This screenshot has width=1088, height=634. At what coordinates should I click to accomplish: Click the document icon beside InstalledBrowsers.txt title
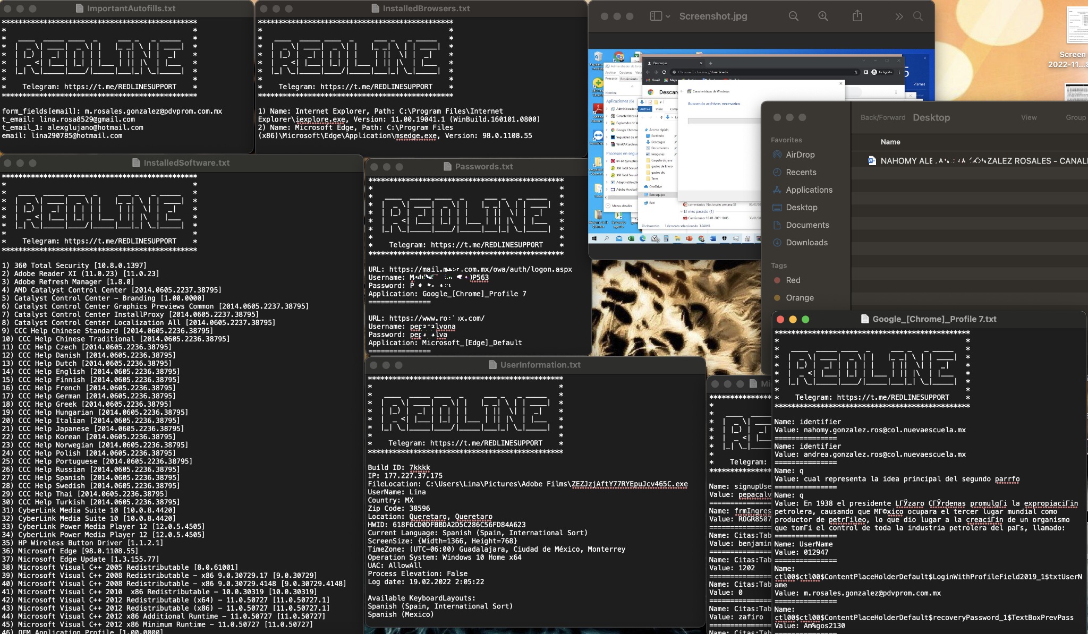point(376,8)
